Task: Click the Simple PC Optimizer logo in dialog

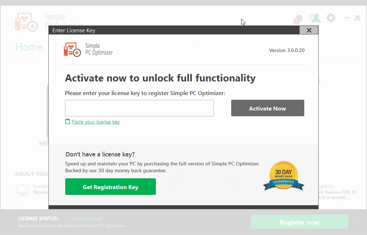Action: [88, 50]
